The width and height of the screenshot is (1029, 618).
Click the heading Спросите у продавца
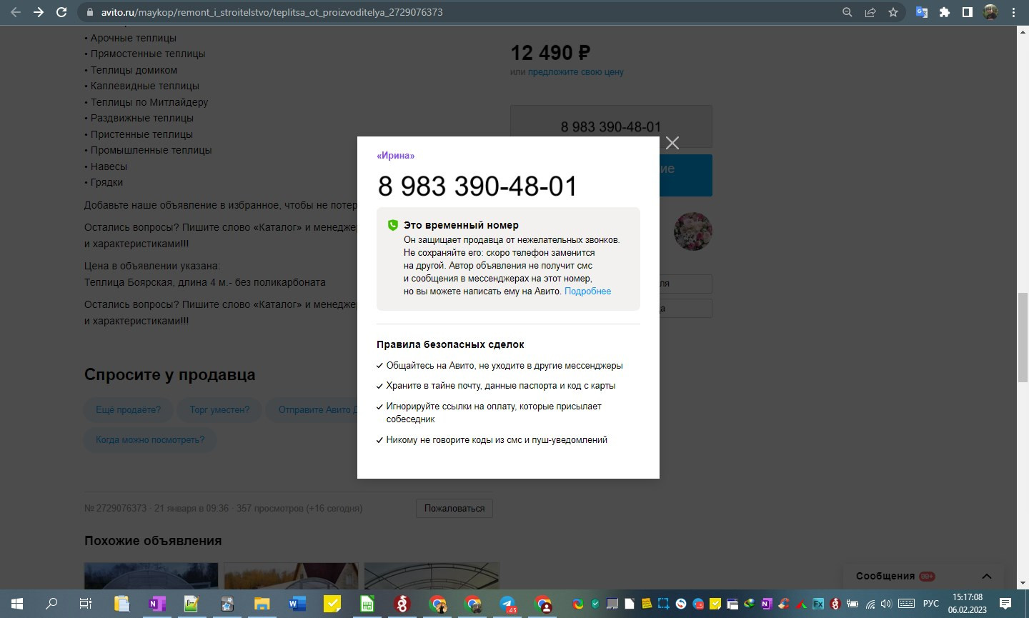tap(169, 375)
